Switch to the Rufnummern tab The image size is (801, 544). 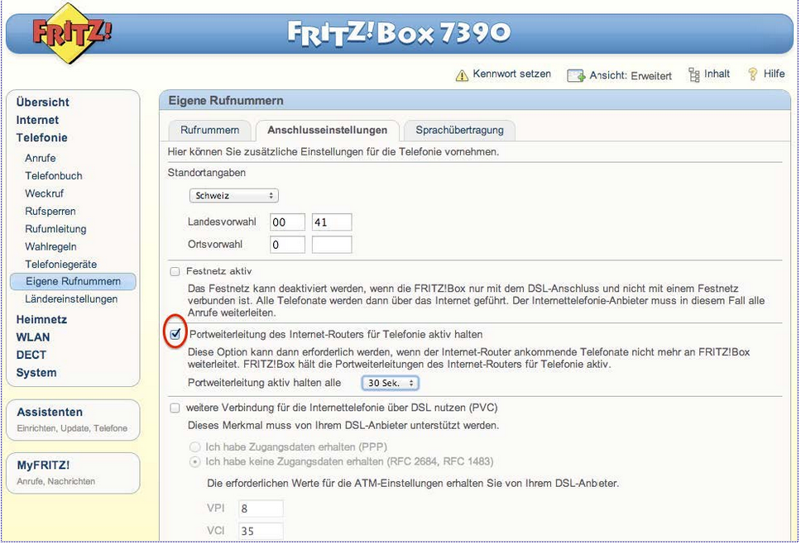coord(210,131)
